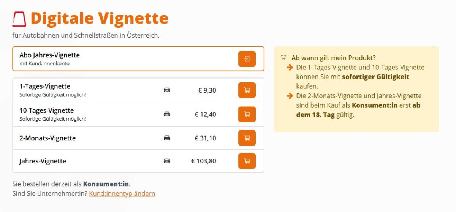Select the 1-Tages-Vignette product title
Screen dimensions: 456x212
click(x=45, y=86)
